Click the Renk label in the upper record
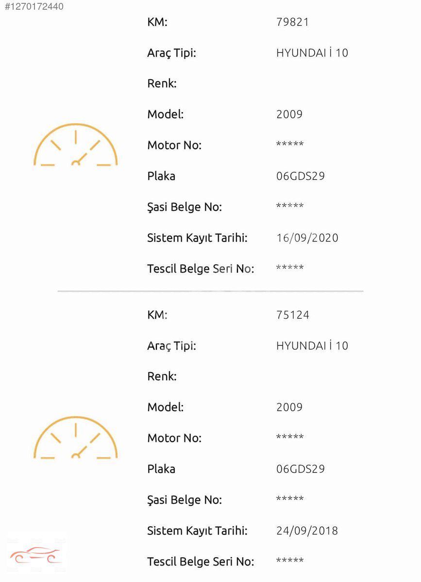This screenshot has height=582, width=421. point(162,83)
